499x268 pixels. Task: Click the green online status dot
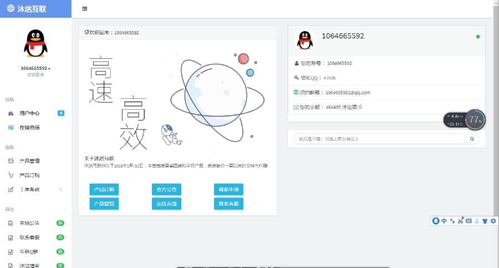(x=478, y=37)
